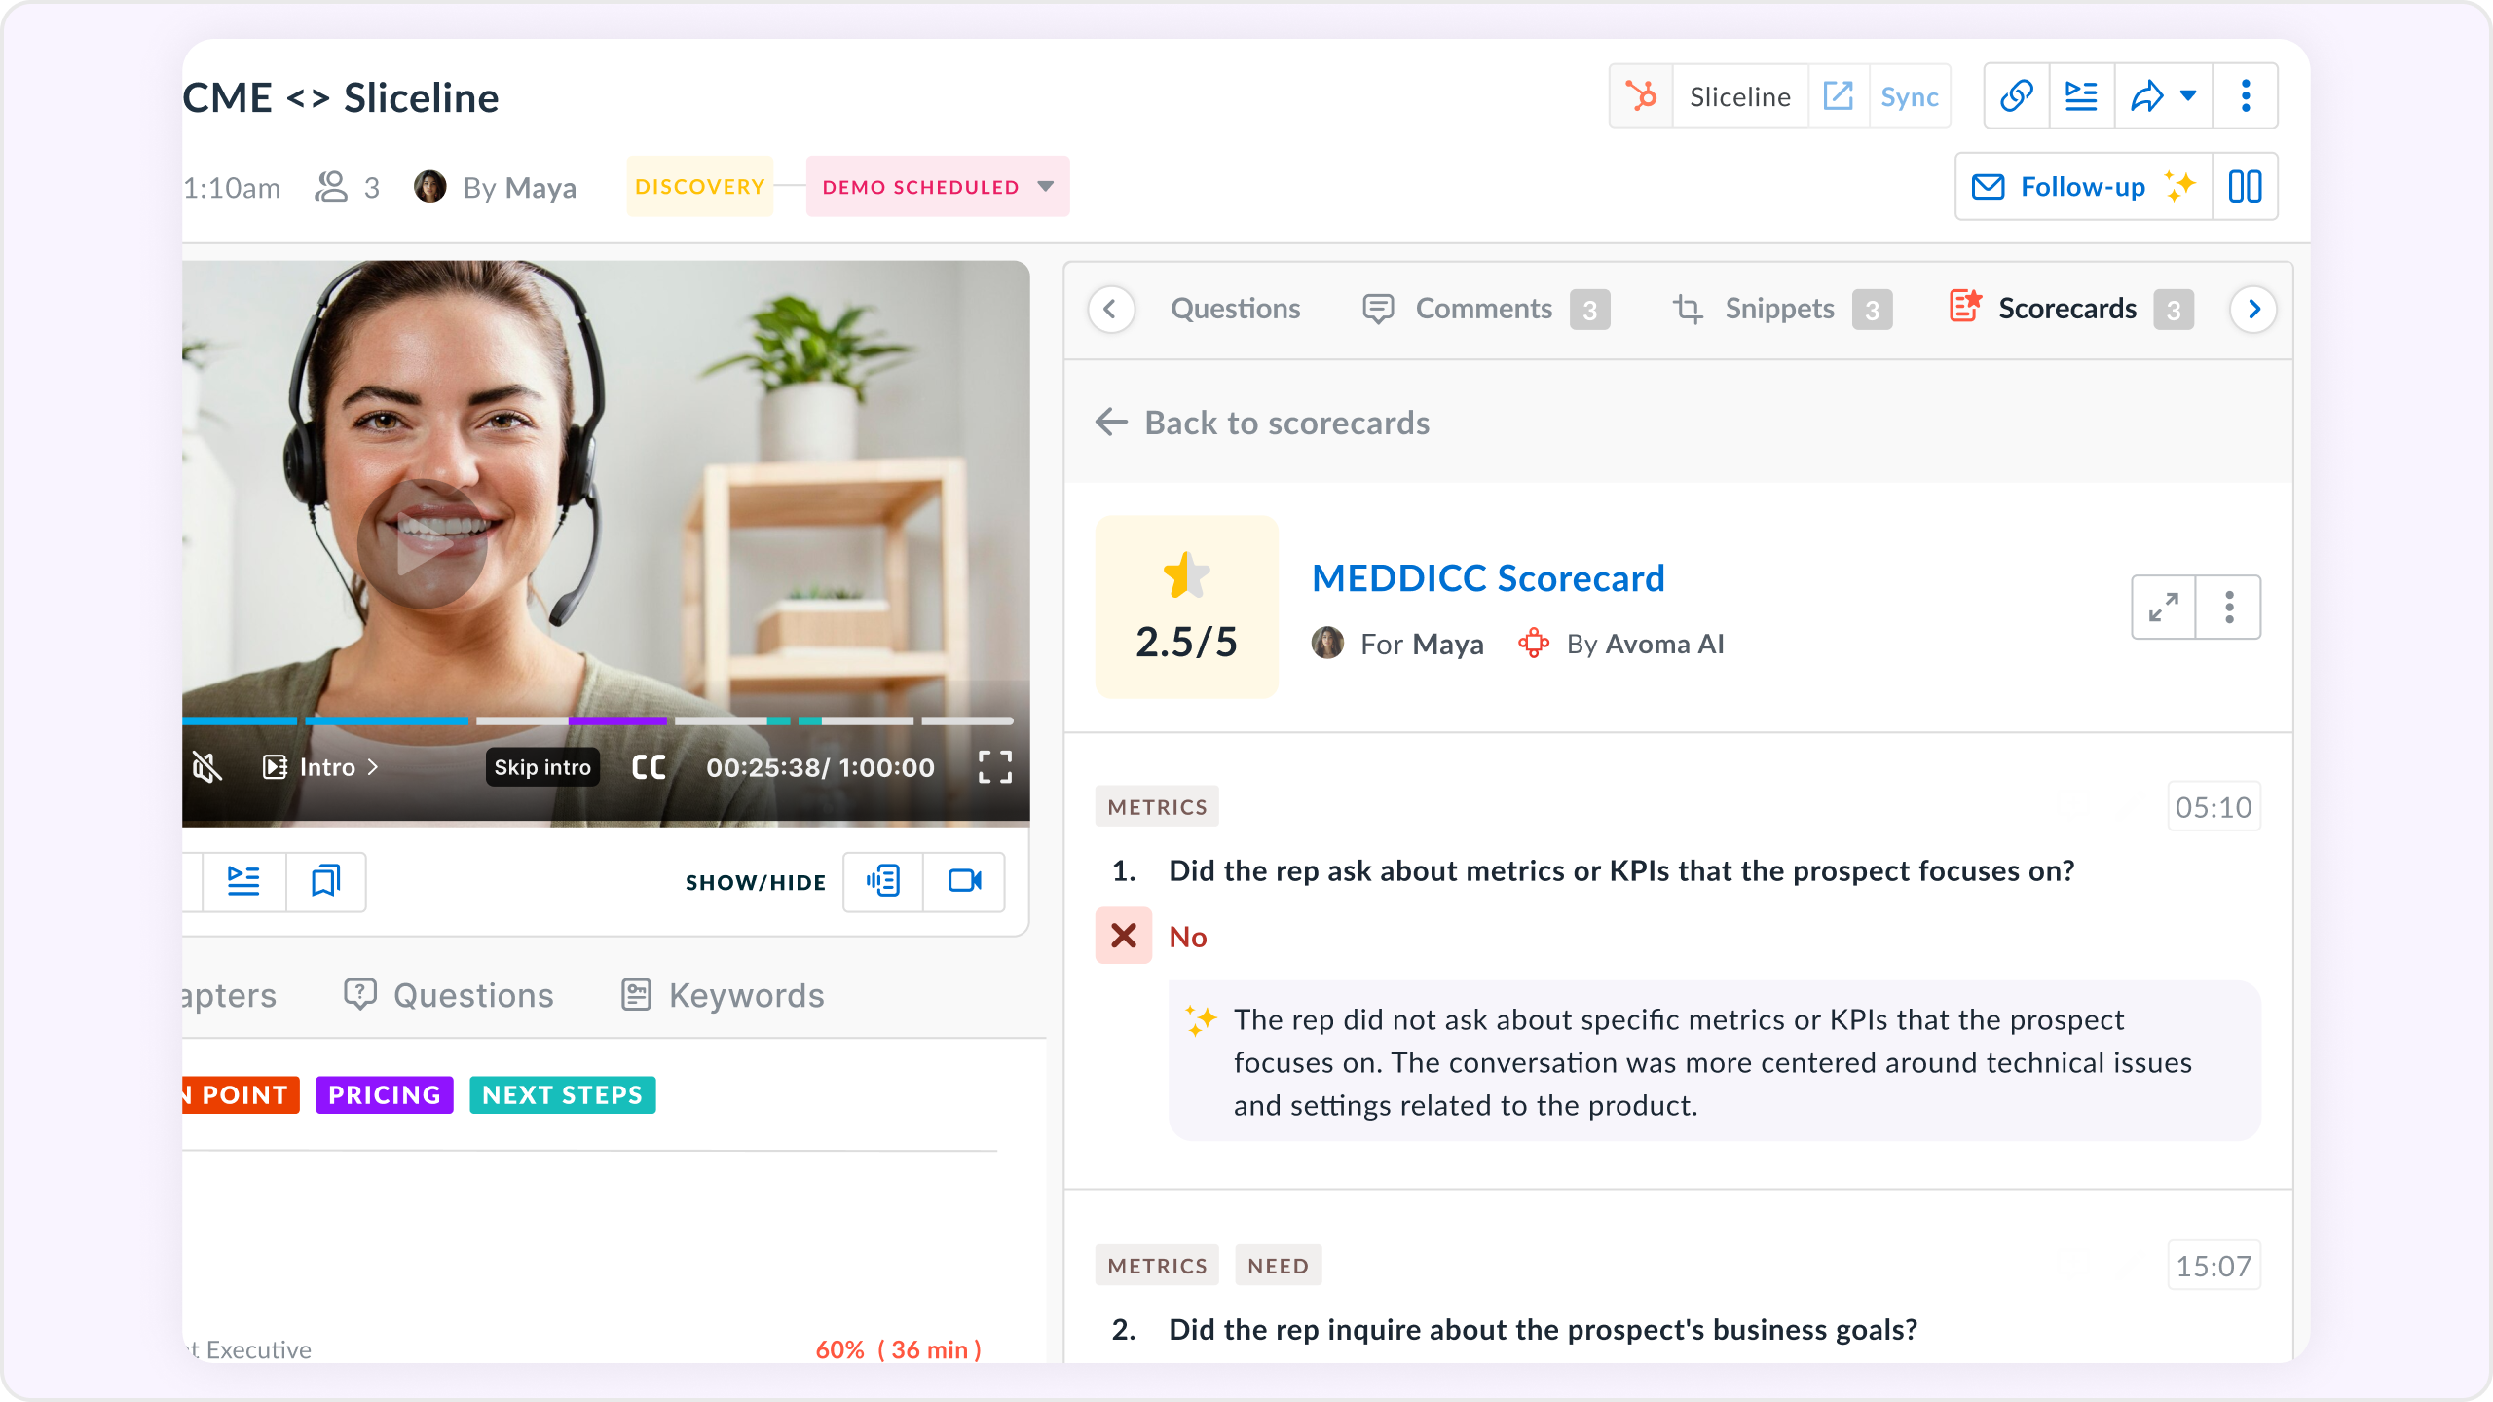2493x1402 pixels.
Task: Click the NEED tag on question 2
Action: pyautogui.click(x=1278, y=1266)
